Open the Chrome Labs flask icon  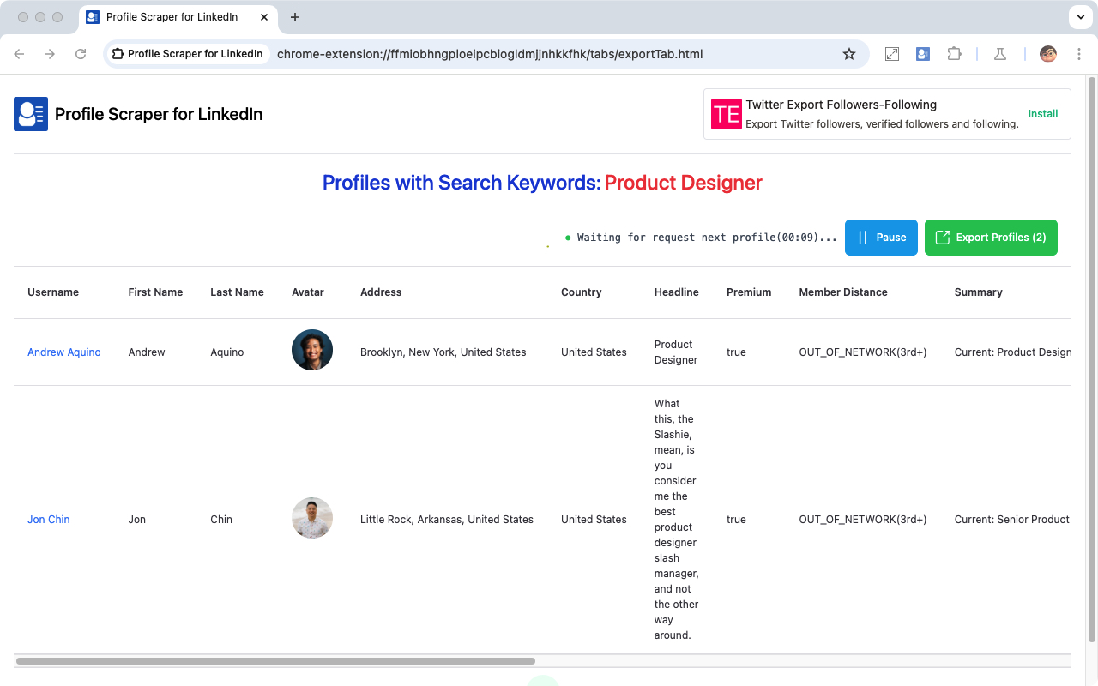(1000, 54)
